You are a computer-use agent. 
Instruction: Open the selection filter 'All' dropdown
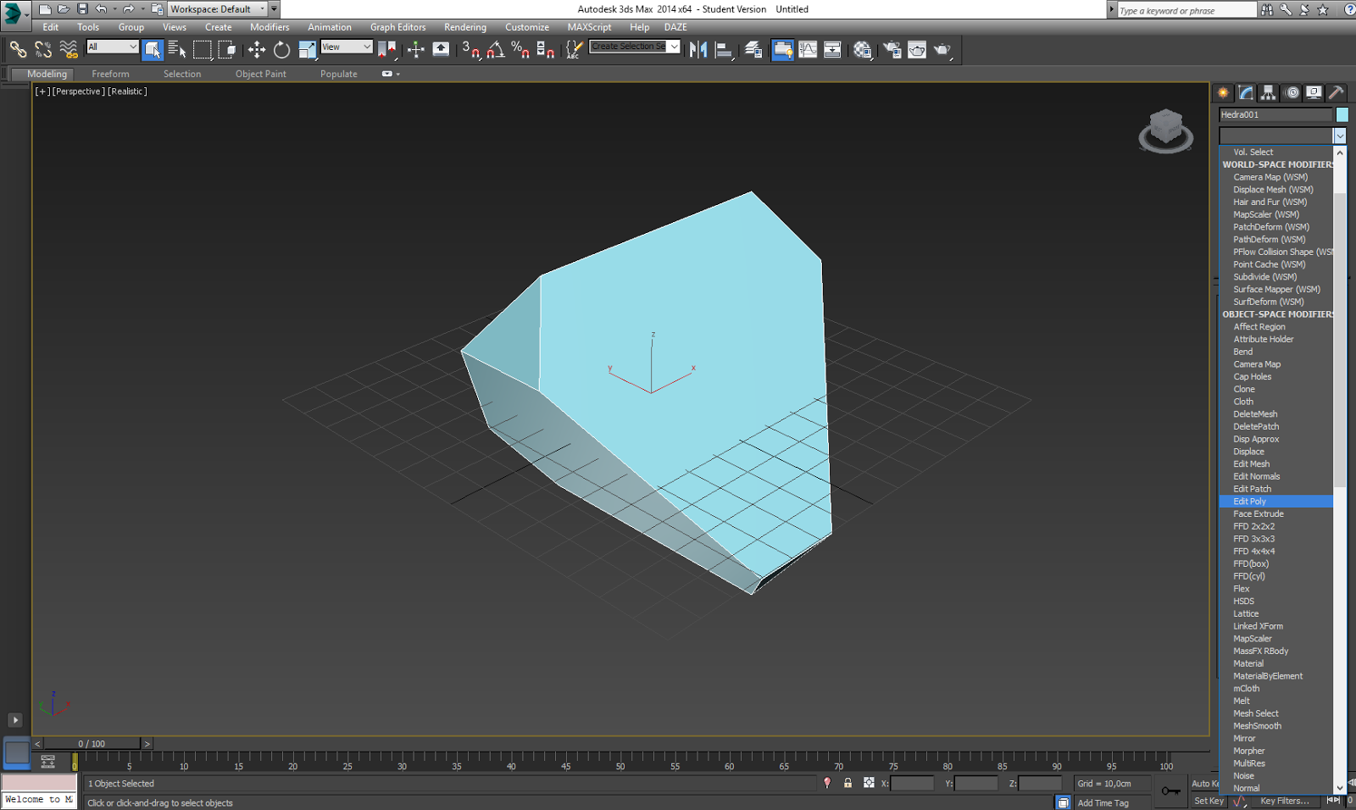point(112,47)
